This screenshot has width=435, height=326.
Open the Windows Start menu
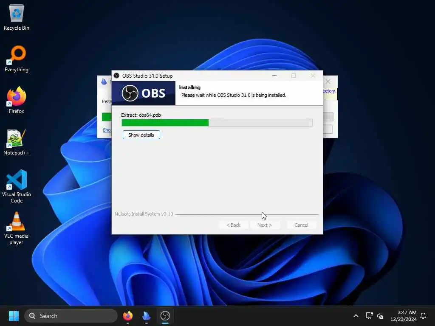pyautogui.click(x=14, y=316)
